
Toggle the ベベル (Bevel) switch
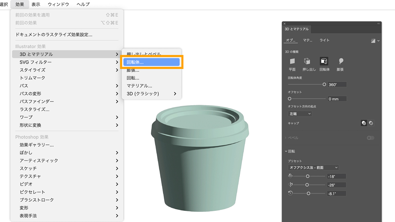tap(370, 138)
